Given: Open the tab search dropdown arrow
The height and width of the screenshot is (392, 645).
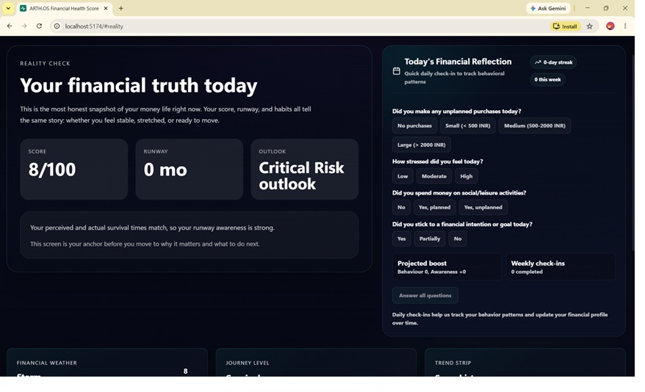Looking at the screenshot, I should [8, 8].
